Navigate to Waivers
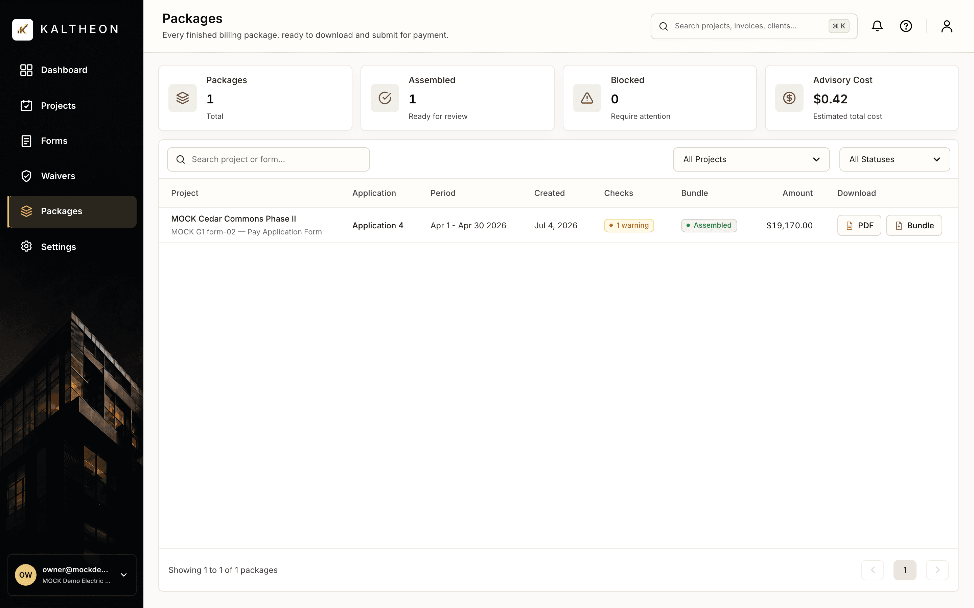Image resolution: width=974 pixels, height=608 pixels. [72, 176]
